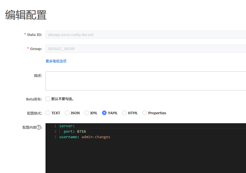This screenshot has height=173, width=246.
Task: Click line number 1 in editor gutter
Action: click(55, 126)
